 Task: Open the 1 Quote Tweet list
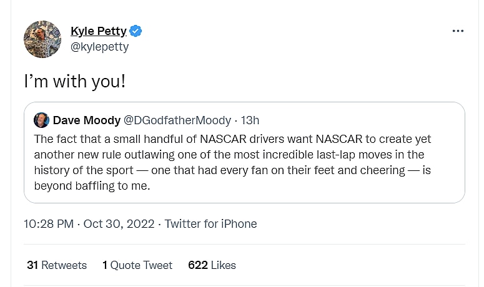[137, 265]
